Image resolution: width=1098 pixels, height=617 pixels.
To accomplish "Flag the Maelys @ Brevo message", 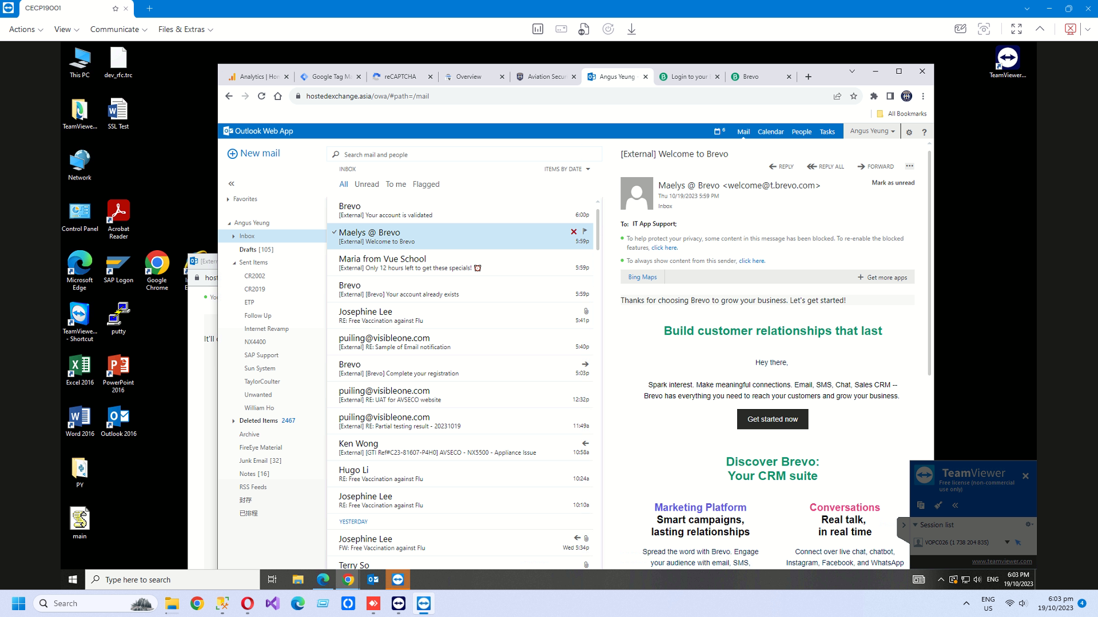I will pos(585,231).
